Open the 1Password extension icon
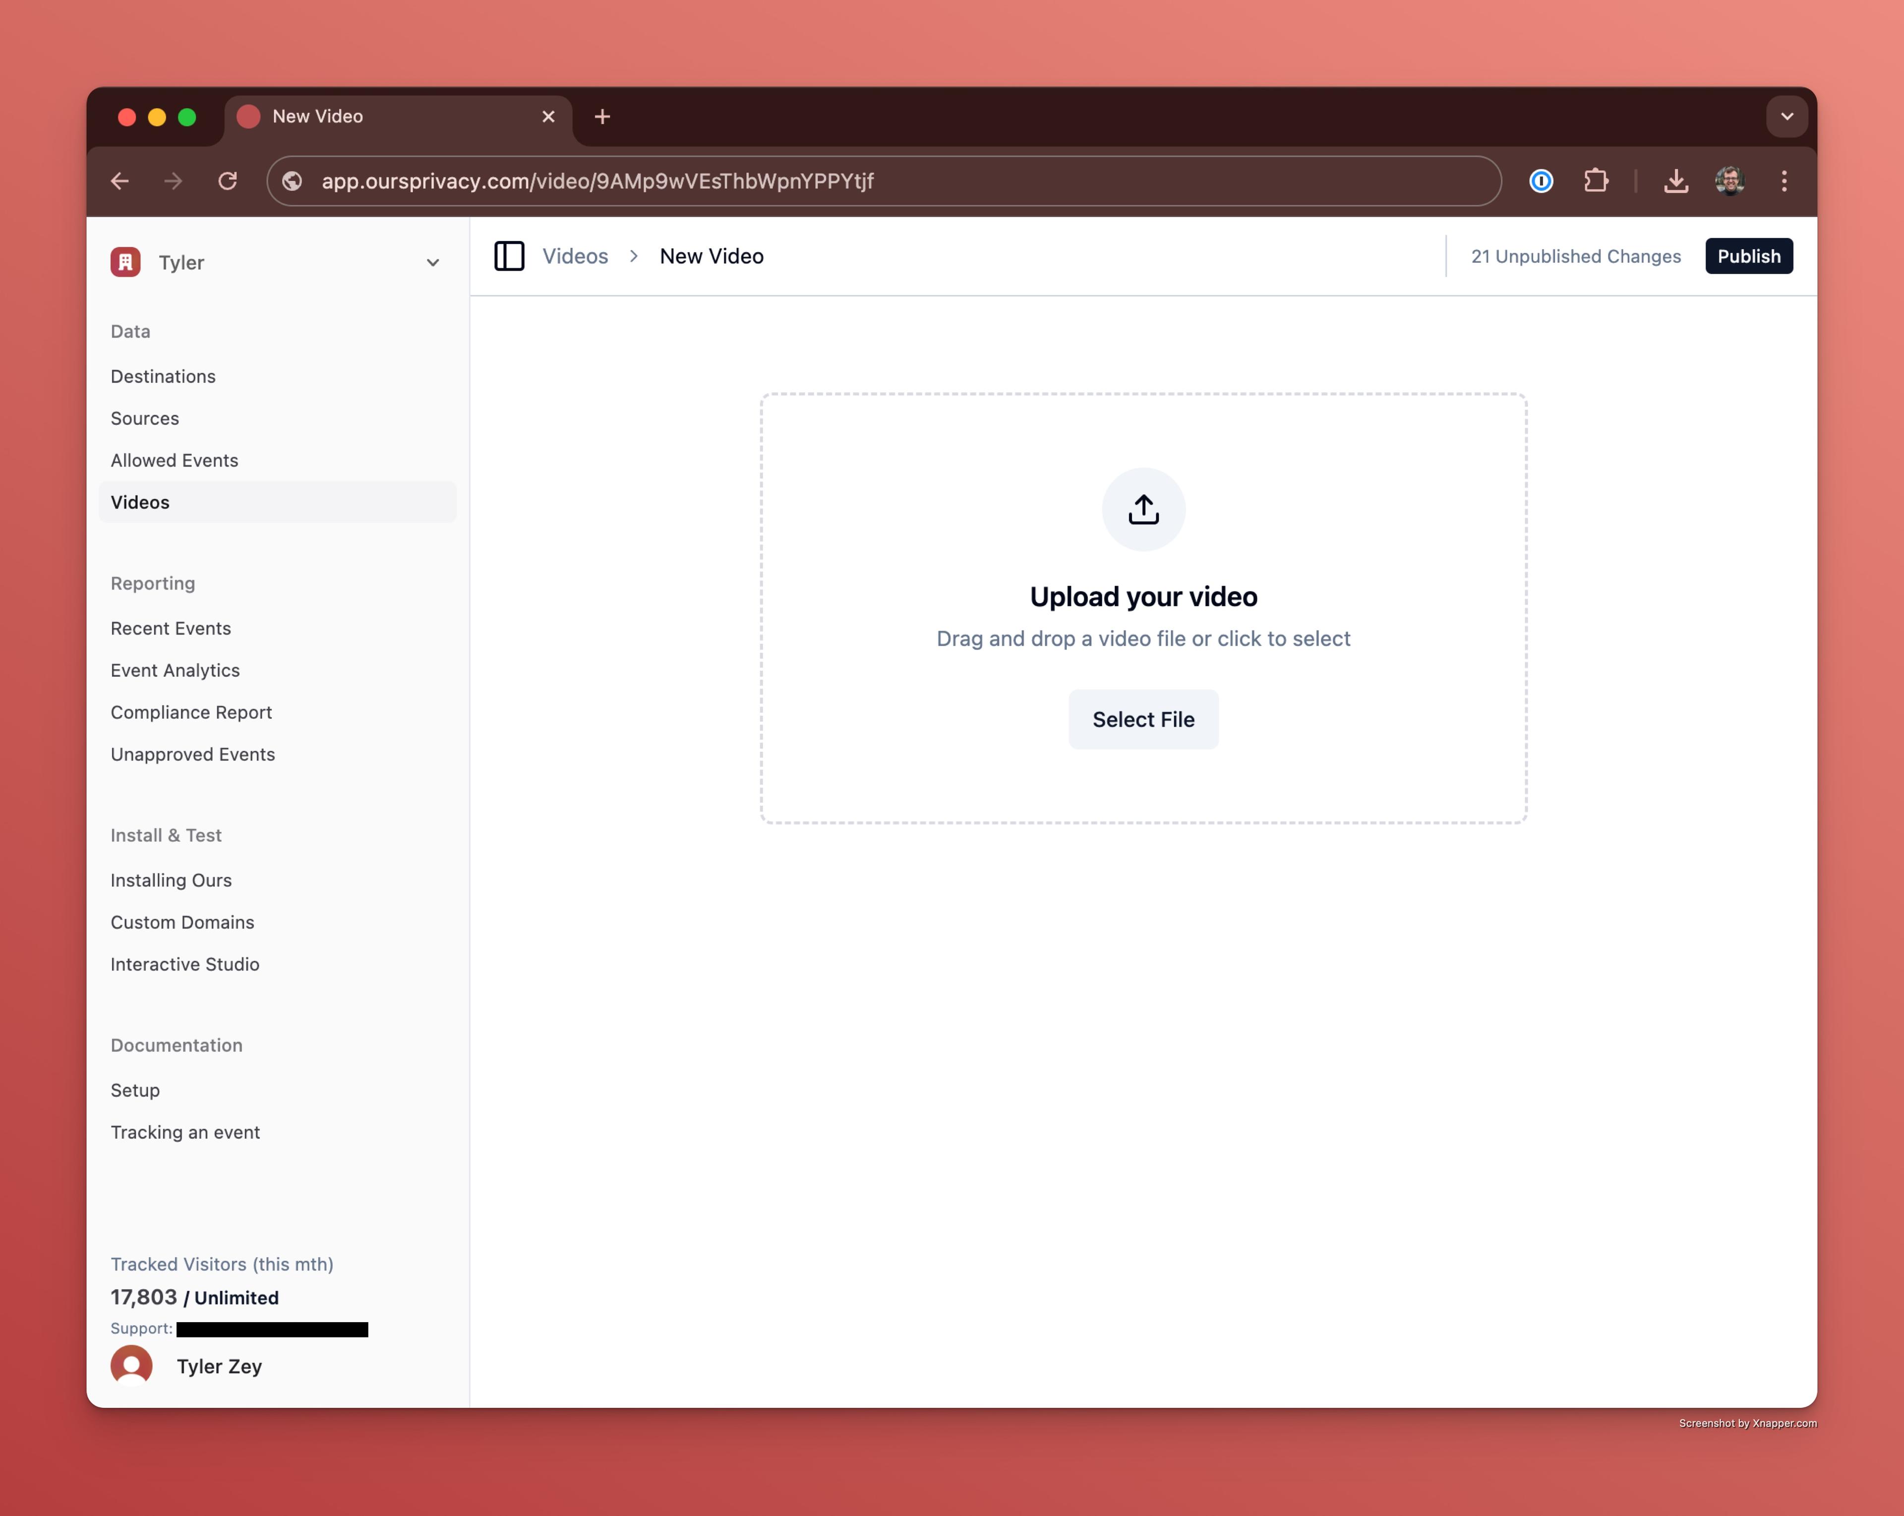This screenshot has height=1516, width=1904. point(1541,181)
